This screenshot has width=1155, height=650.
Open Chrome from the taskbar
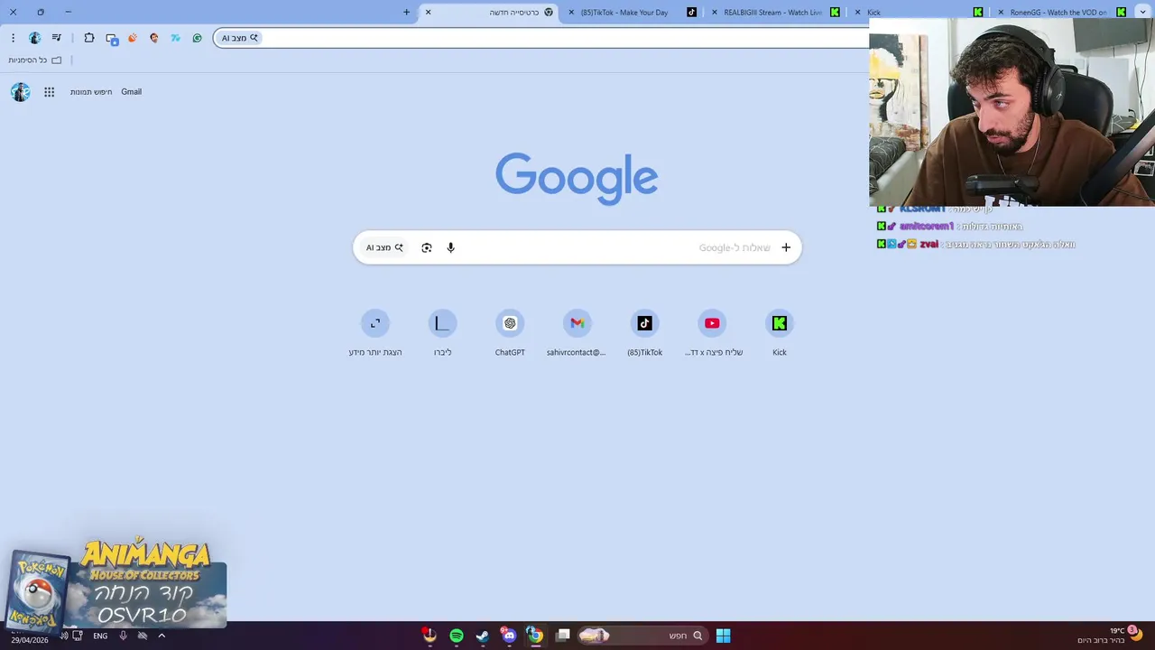tap(535, 636)
